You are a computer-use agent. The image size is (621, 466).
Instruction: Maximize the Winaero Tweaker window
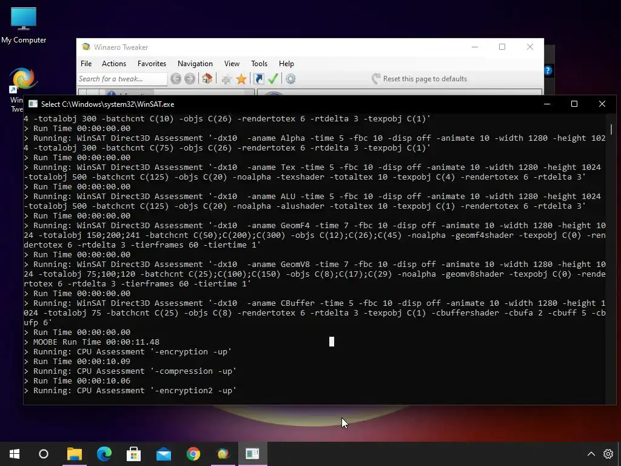click(502, 47)
